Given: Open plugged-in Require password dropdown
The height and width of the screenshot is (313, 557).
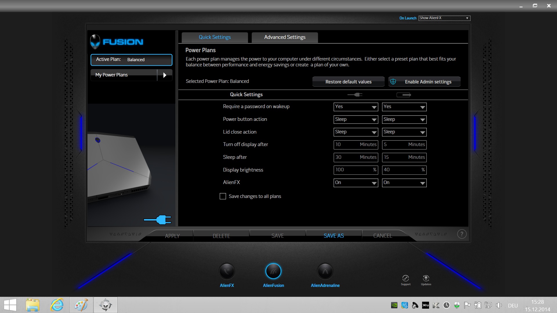Looking at the screenshot, I should 356,107.
